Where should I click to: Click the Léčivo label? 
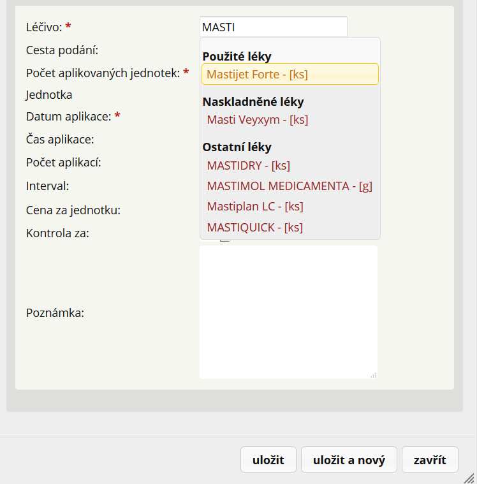point(44,27)
